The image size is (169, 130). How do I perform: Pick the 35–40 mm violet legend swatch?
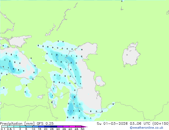66,127
